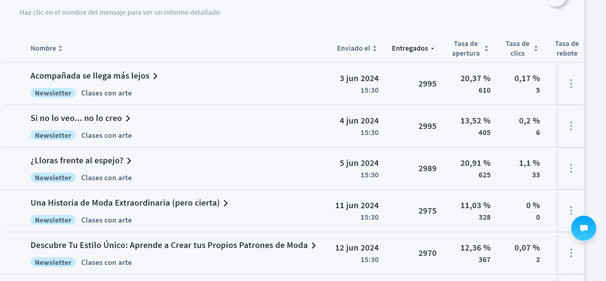
Task: Click Clases con arte label under ¿Lloras frente al espejo?
Action: [x=106, y=178]
